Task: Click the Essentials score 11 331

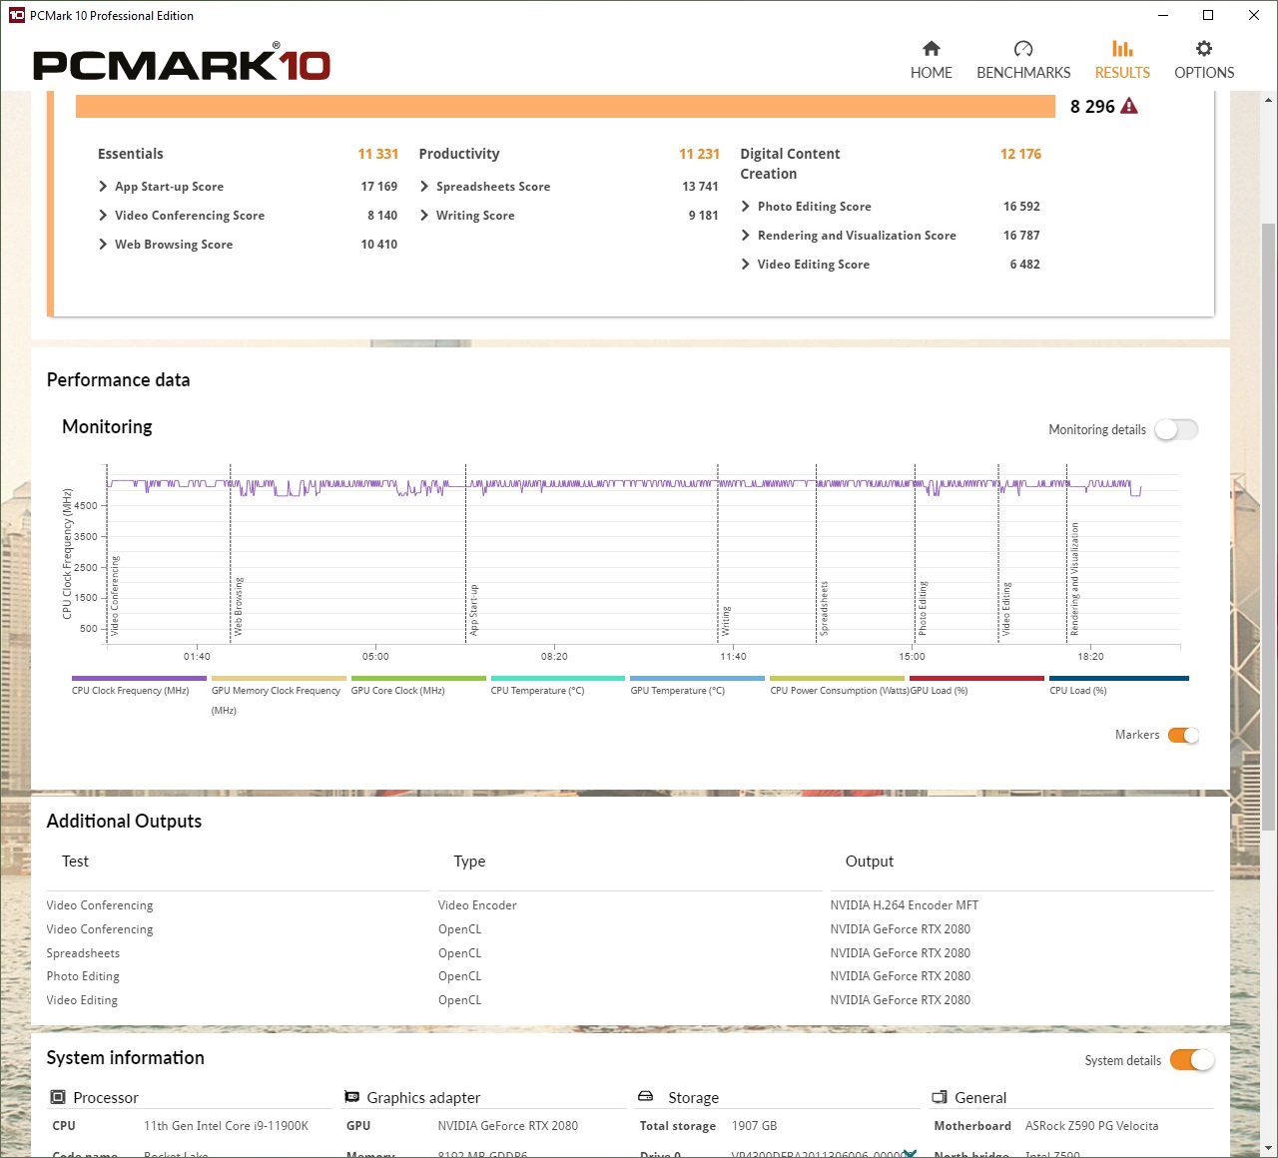Action: point(377,154)
